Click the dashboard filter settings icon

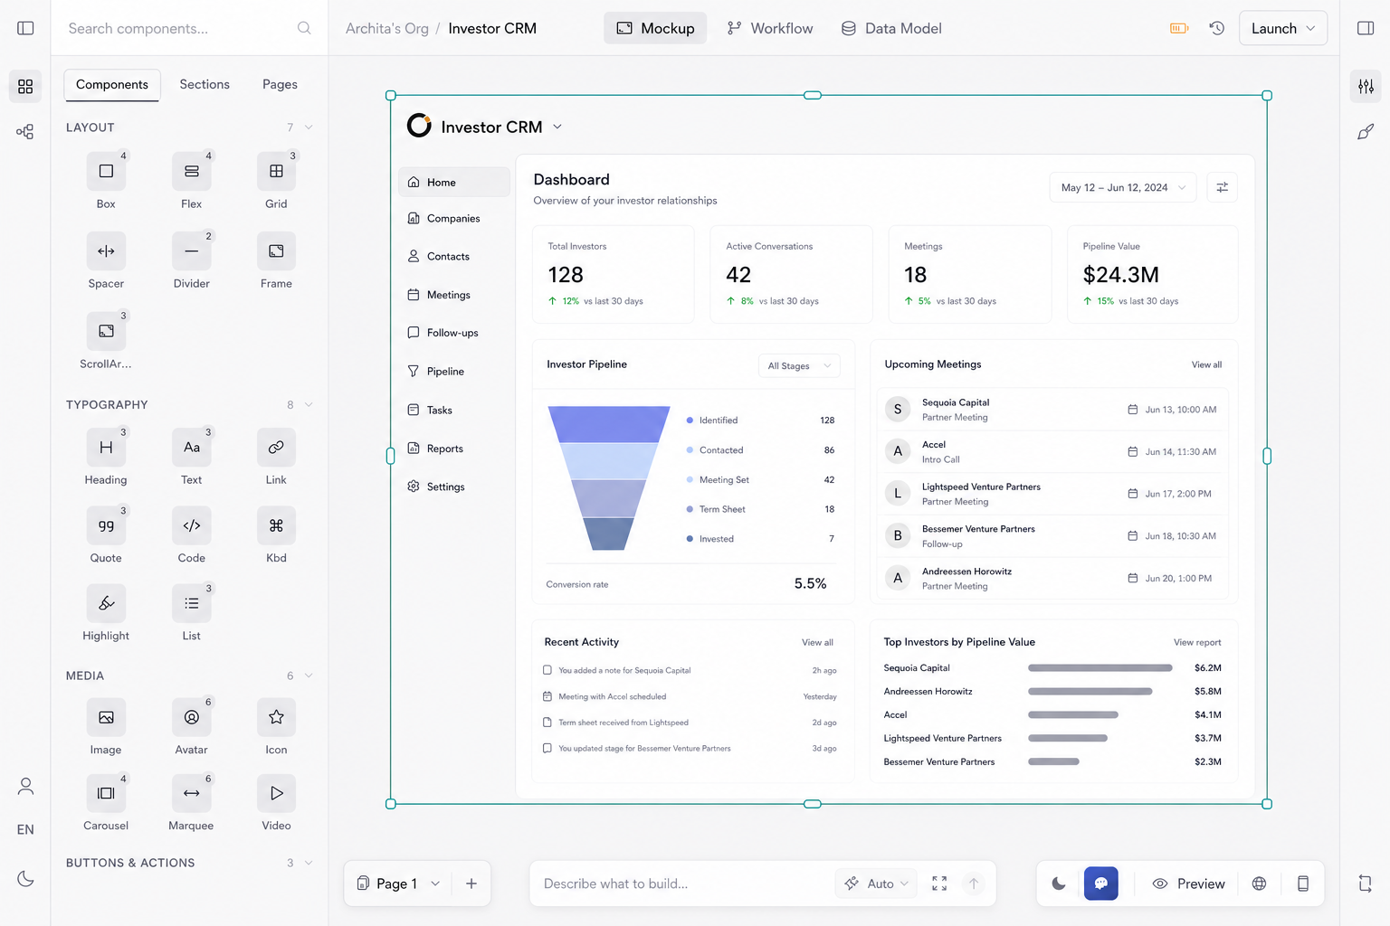coord(1223,187)
